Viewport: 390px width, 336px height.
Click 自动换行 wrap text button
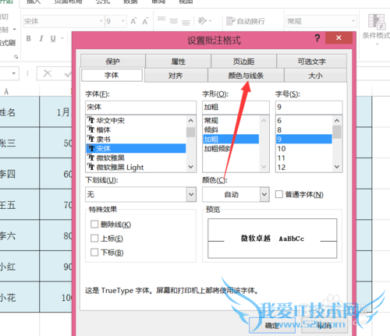(246, 21)
